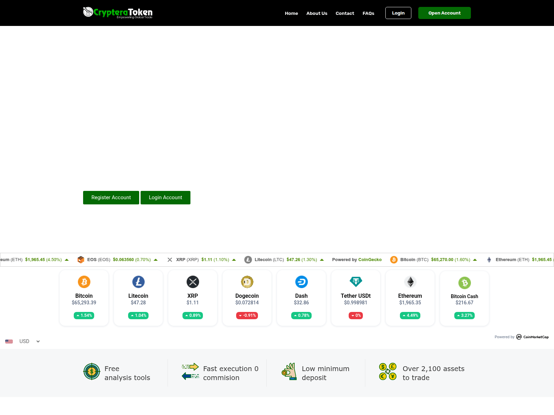Image resolution: width=554 pixels, height=415 pixels.
Task: Click the Bitcoin Cash card icon
Action: pyautogui.click(x=465, y=283)
